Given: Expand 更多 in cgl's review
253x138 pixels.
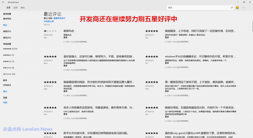Looking at the screenshot, I should point(167,38).
